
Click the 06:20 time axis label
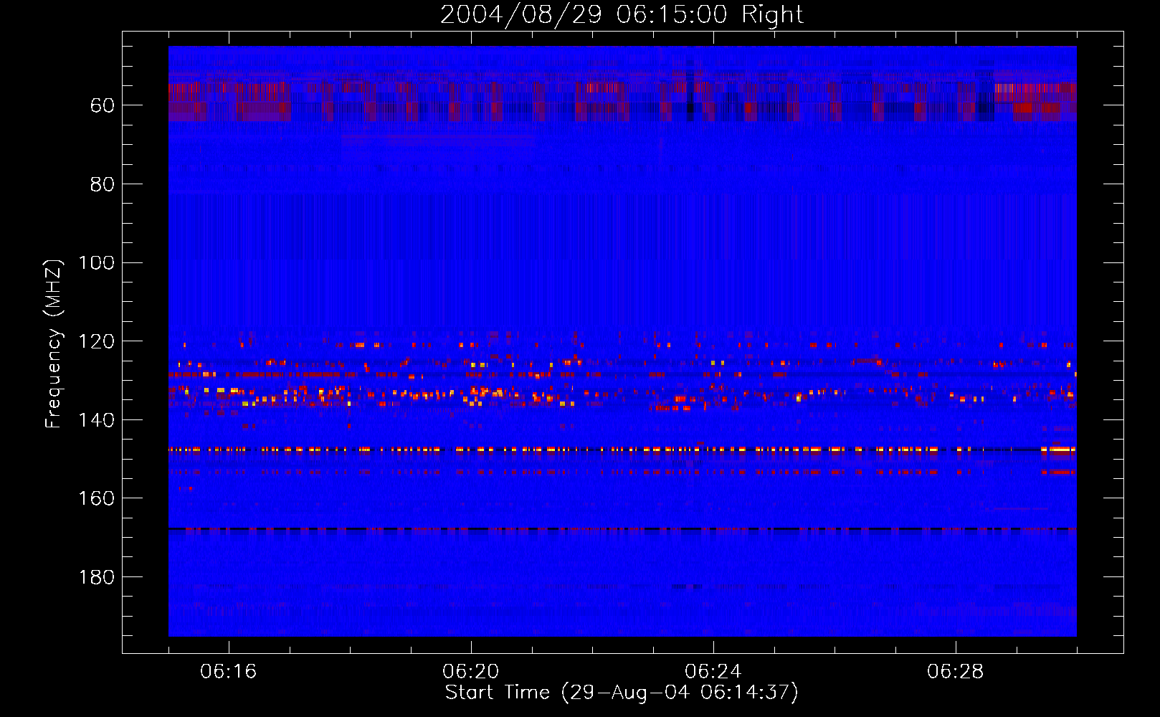[x=471, y=672]
